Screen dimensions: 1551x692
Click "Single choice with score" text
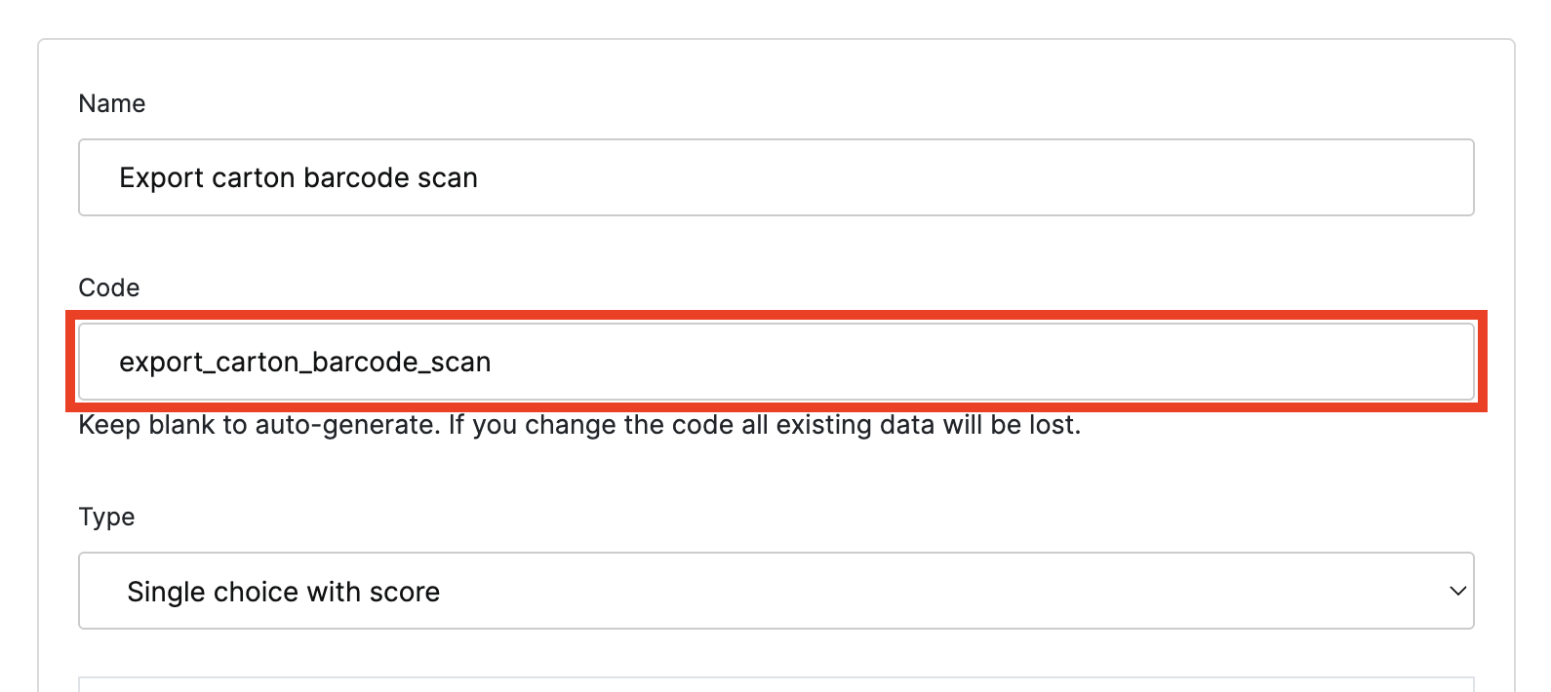coord(283,592)
